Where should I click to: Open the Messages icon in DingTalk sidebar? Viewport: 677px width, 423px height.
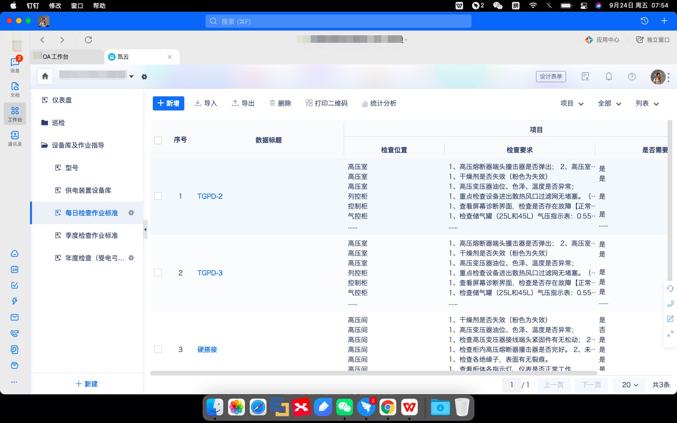[15, 64]
